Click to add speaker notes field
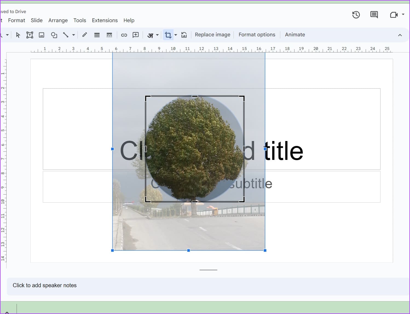This screenshot has height=314, width=410. point(45,285)
